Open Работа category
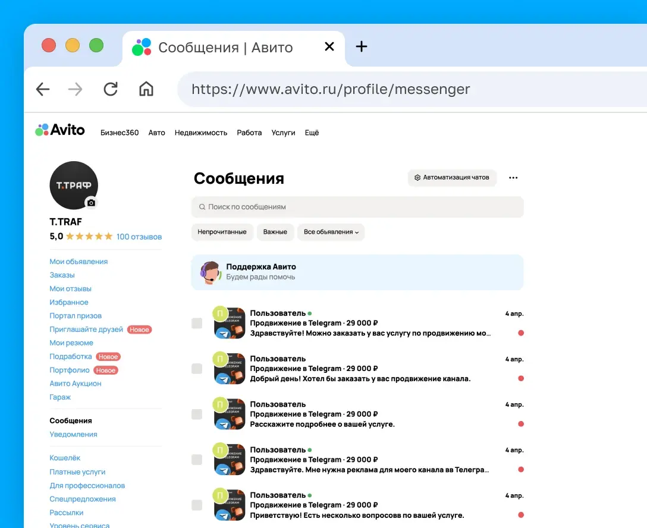The height and width of the screenshot is (528, 647). (249, 133)
